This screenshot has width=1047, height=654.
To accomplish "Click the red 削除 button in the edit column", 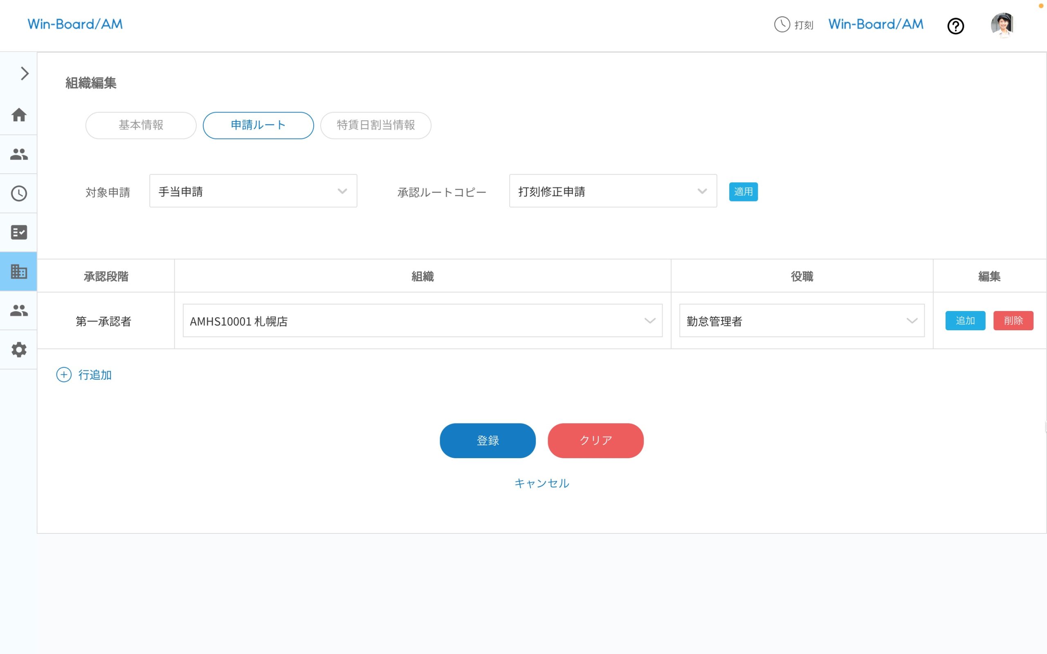I will click(1013, 320).
